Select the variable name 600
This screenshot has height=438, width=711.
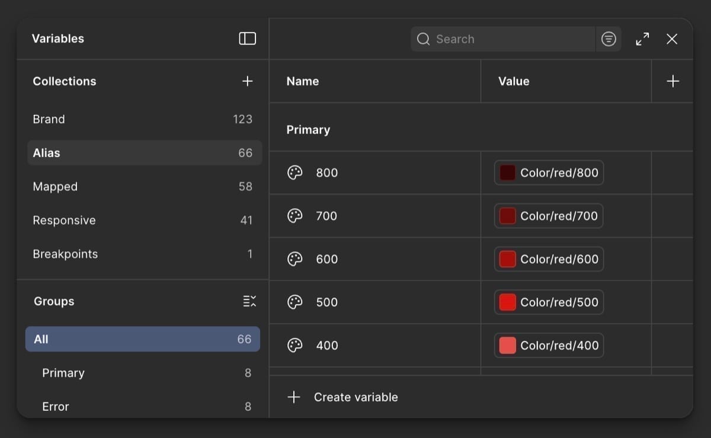tap(327, 259)
